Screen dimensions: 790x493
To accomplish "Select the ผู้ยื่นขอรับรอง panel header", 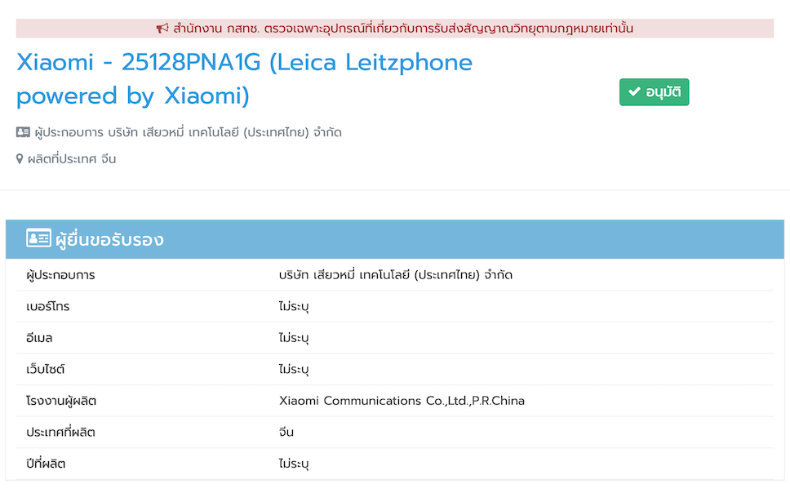I will click(x=108, y=239).
